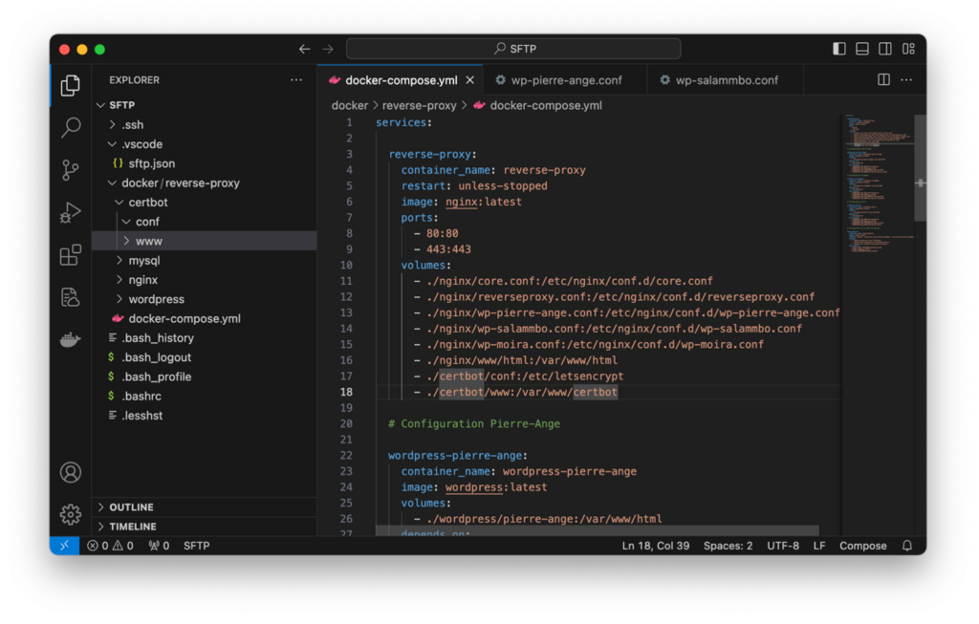This screenshot has height=624, width=979.
Task: Click the editor vertical scrollbar thumb
Action: [920, 168]
